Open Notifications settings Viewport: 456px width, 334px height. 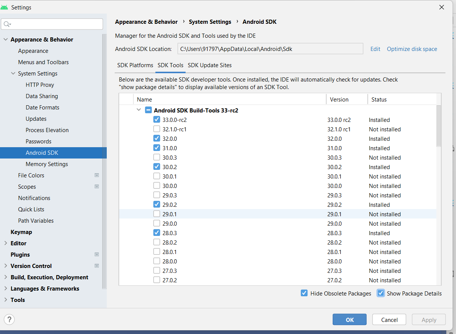(x=34, y=198)
